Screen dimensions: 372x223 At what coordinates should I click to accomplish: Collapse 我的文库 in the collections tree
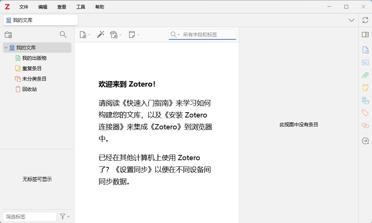pos(6,47)
